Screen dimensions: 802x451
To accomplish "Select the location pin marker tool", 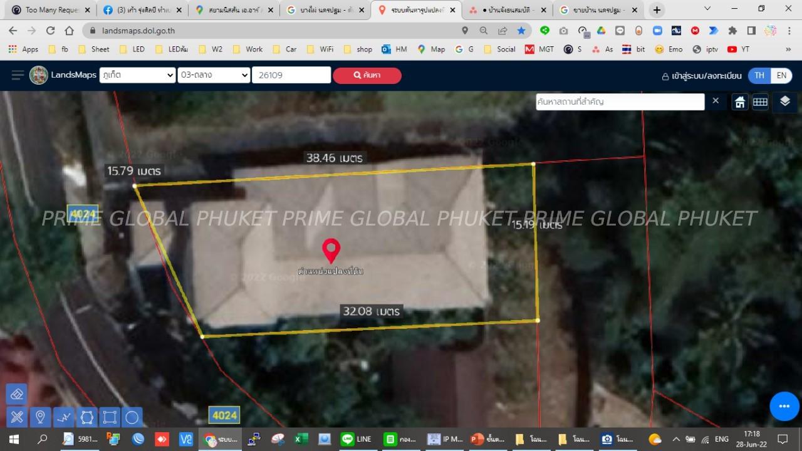I will (x=40, y=417).
